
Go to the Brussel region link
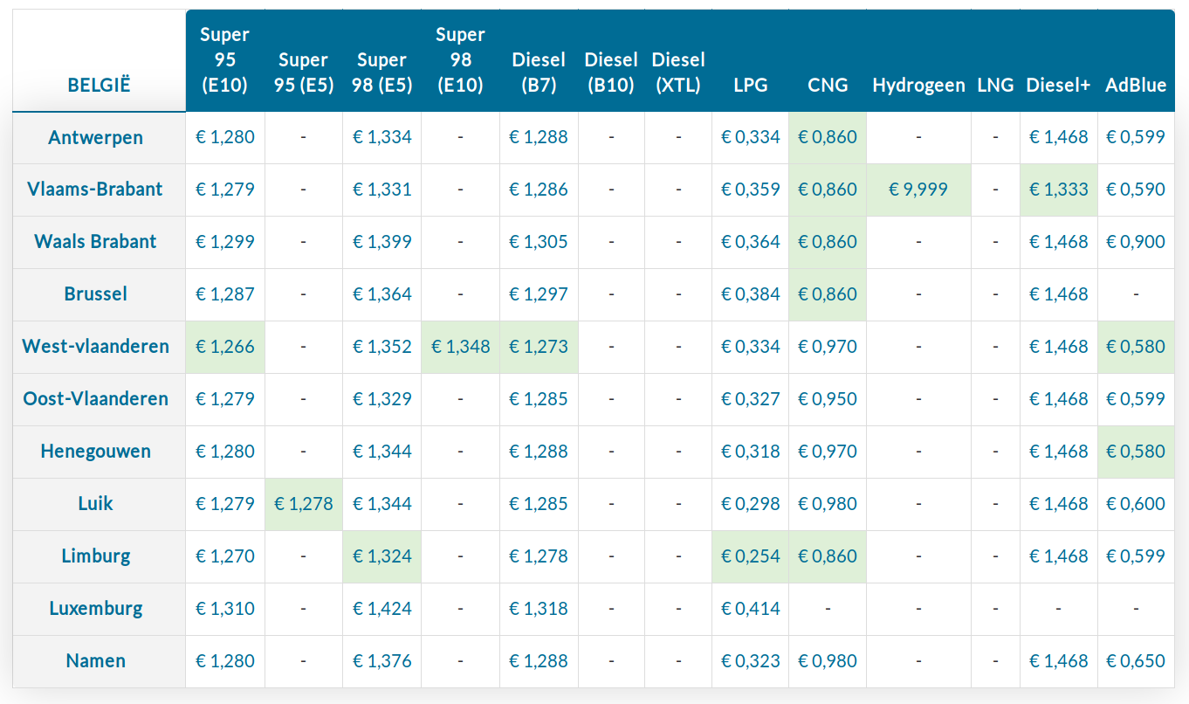coord(96,294)
